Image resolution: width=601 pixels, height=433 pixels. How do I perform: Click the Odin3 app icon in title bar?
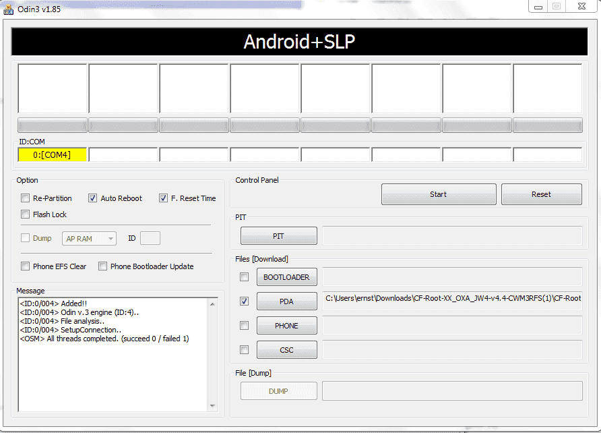pos(9,9)
